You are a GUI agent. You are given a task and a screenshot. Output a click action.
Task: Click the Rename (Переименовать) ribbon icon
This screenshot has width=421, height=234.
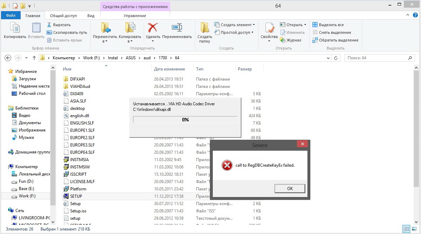pyautogui.click(x=177, y=28)
